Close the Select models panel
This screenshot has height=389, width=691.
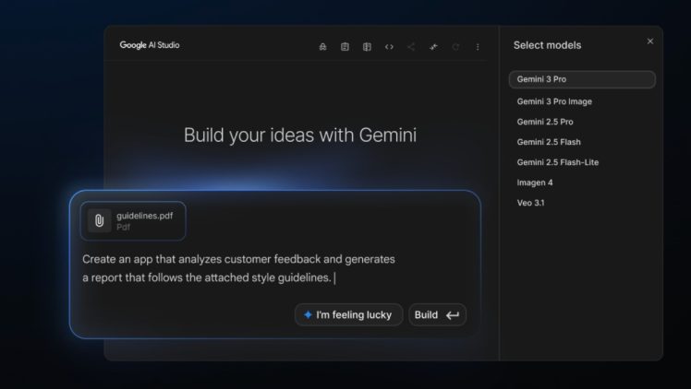(x=649, y=41)
